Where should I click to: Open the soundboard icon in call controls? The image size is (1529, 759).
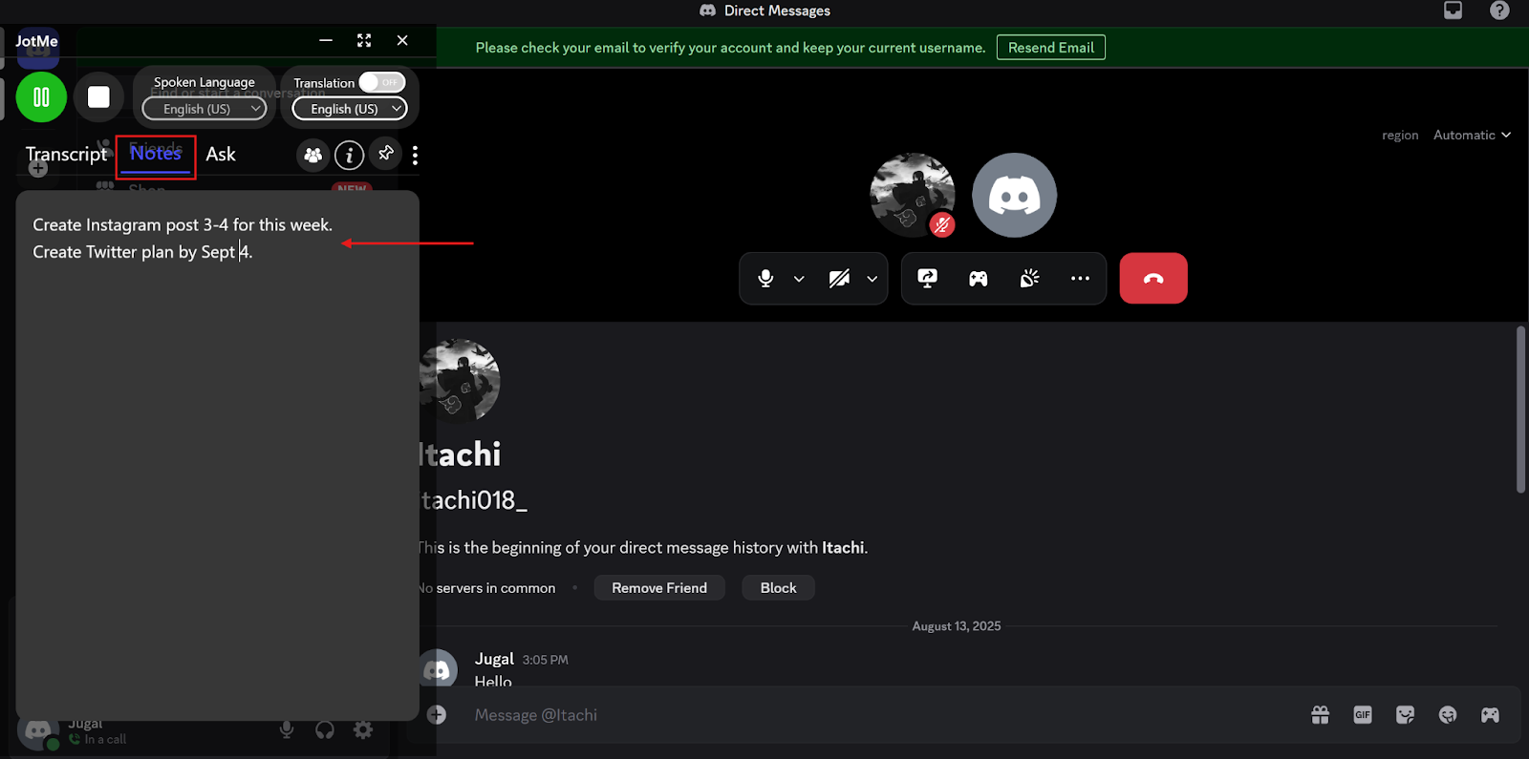[1029, 279]
